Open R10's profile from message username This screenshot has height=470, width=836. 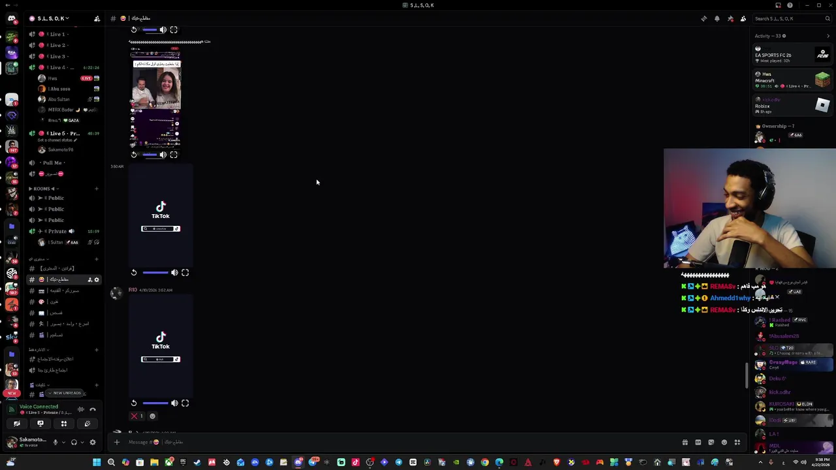(133, 290)
